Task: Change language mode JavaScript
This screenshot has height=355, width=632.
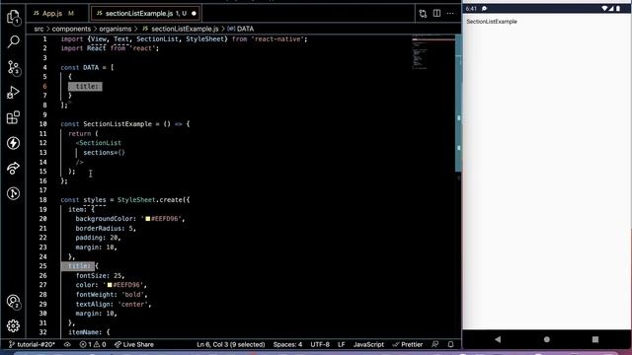Action: pos(368,344)
